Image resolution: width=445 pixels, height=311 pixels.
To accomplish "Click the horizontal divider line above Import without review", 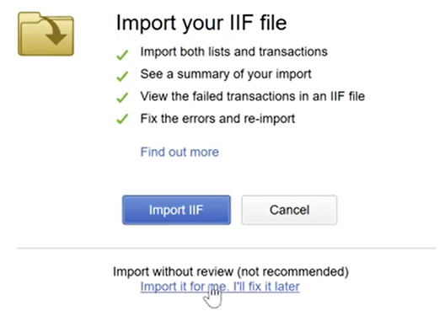I will pyautogui.click(x=226, y=249).
